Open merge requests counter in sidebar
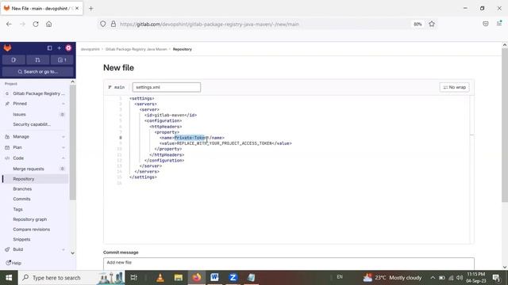 click(x=37, y=60)
